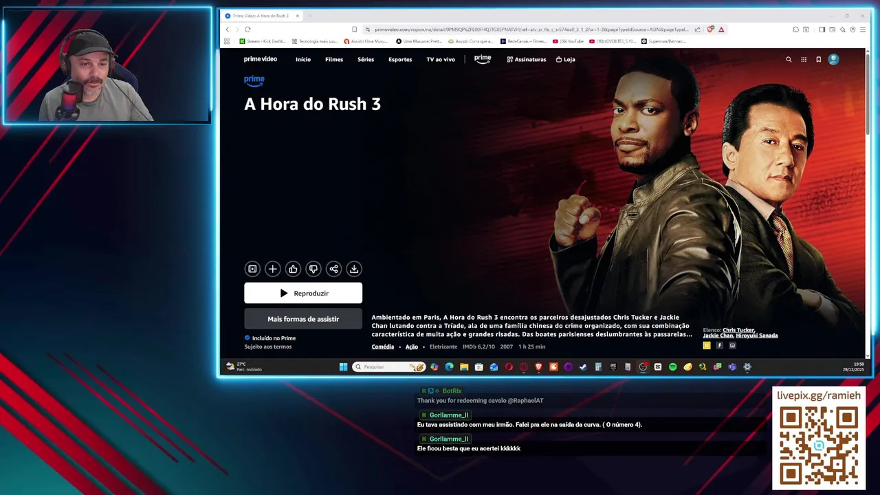Open the browser hamburger menu
Image resolution: width=880 pixels, height=495 pixels.
[x=863, y=30]
